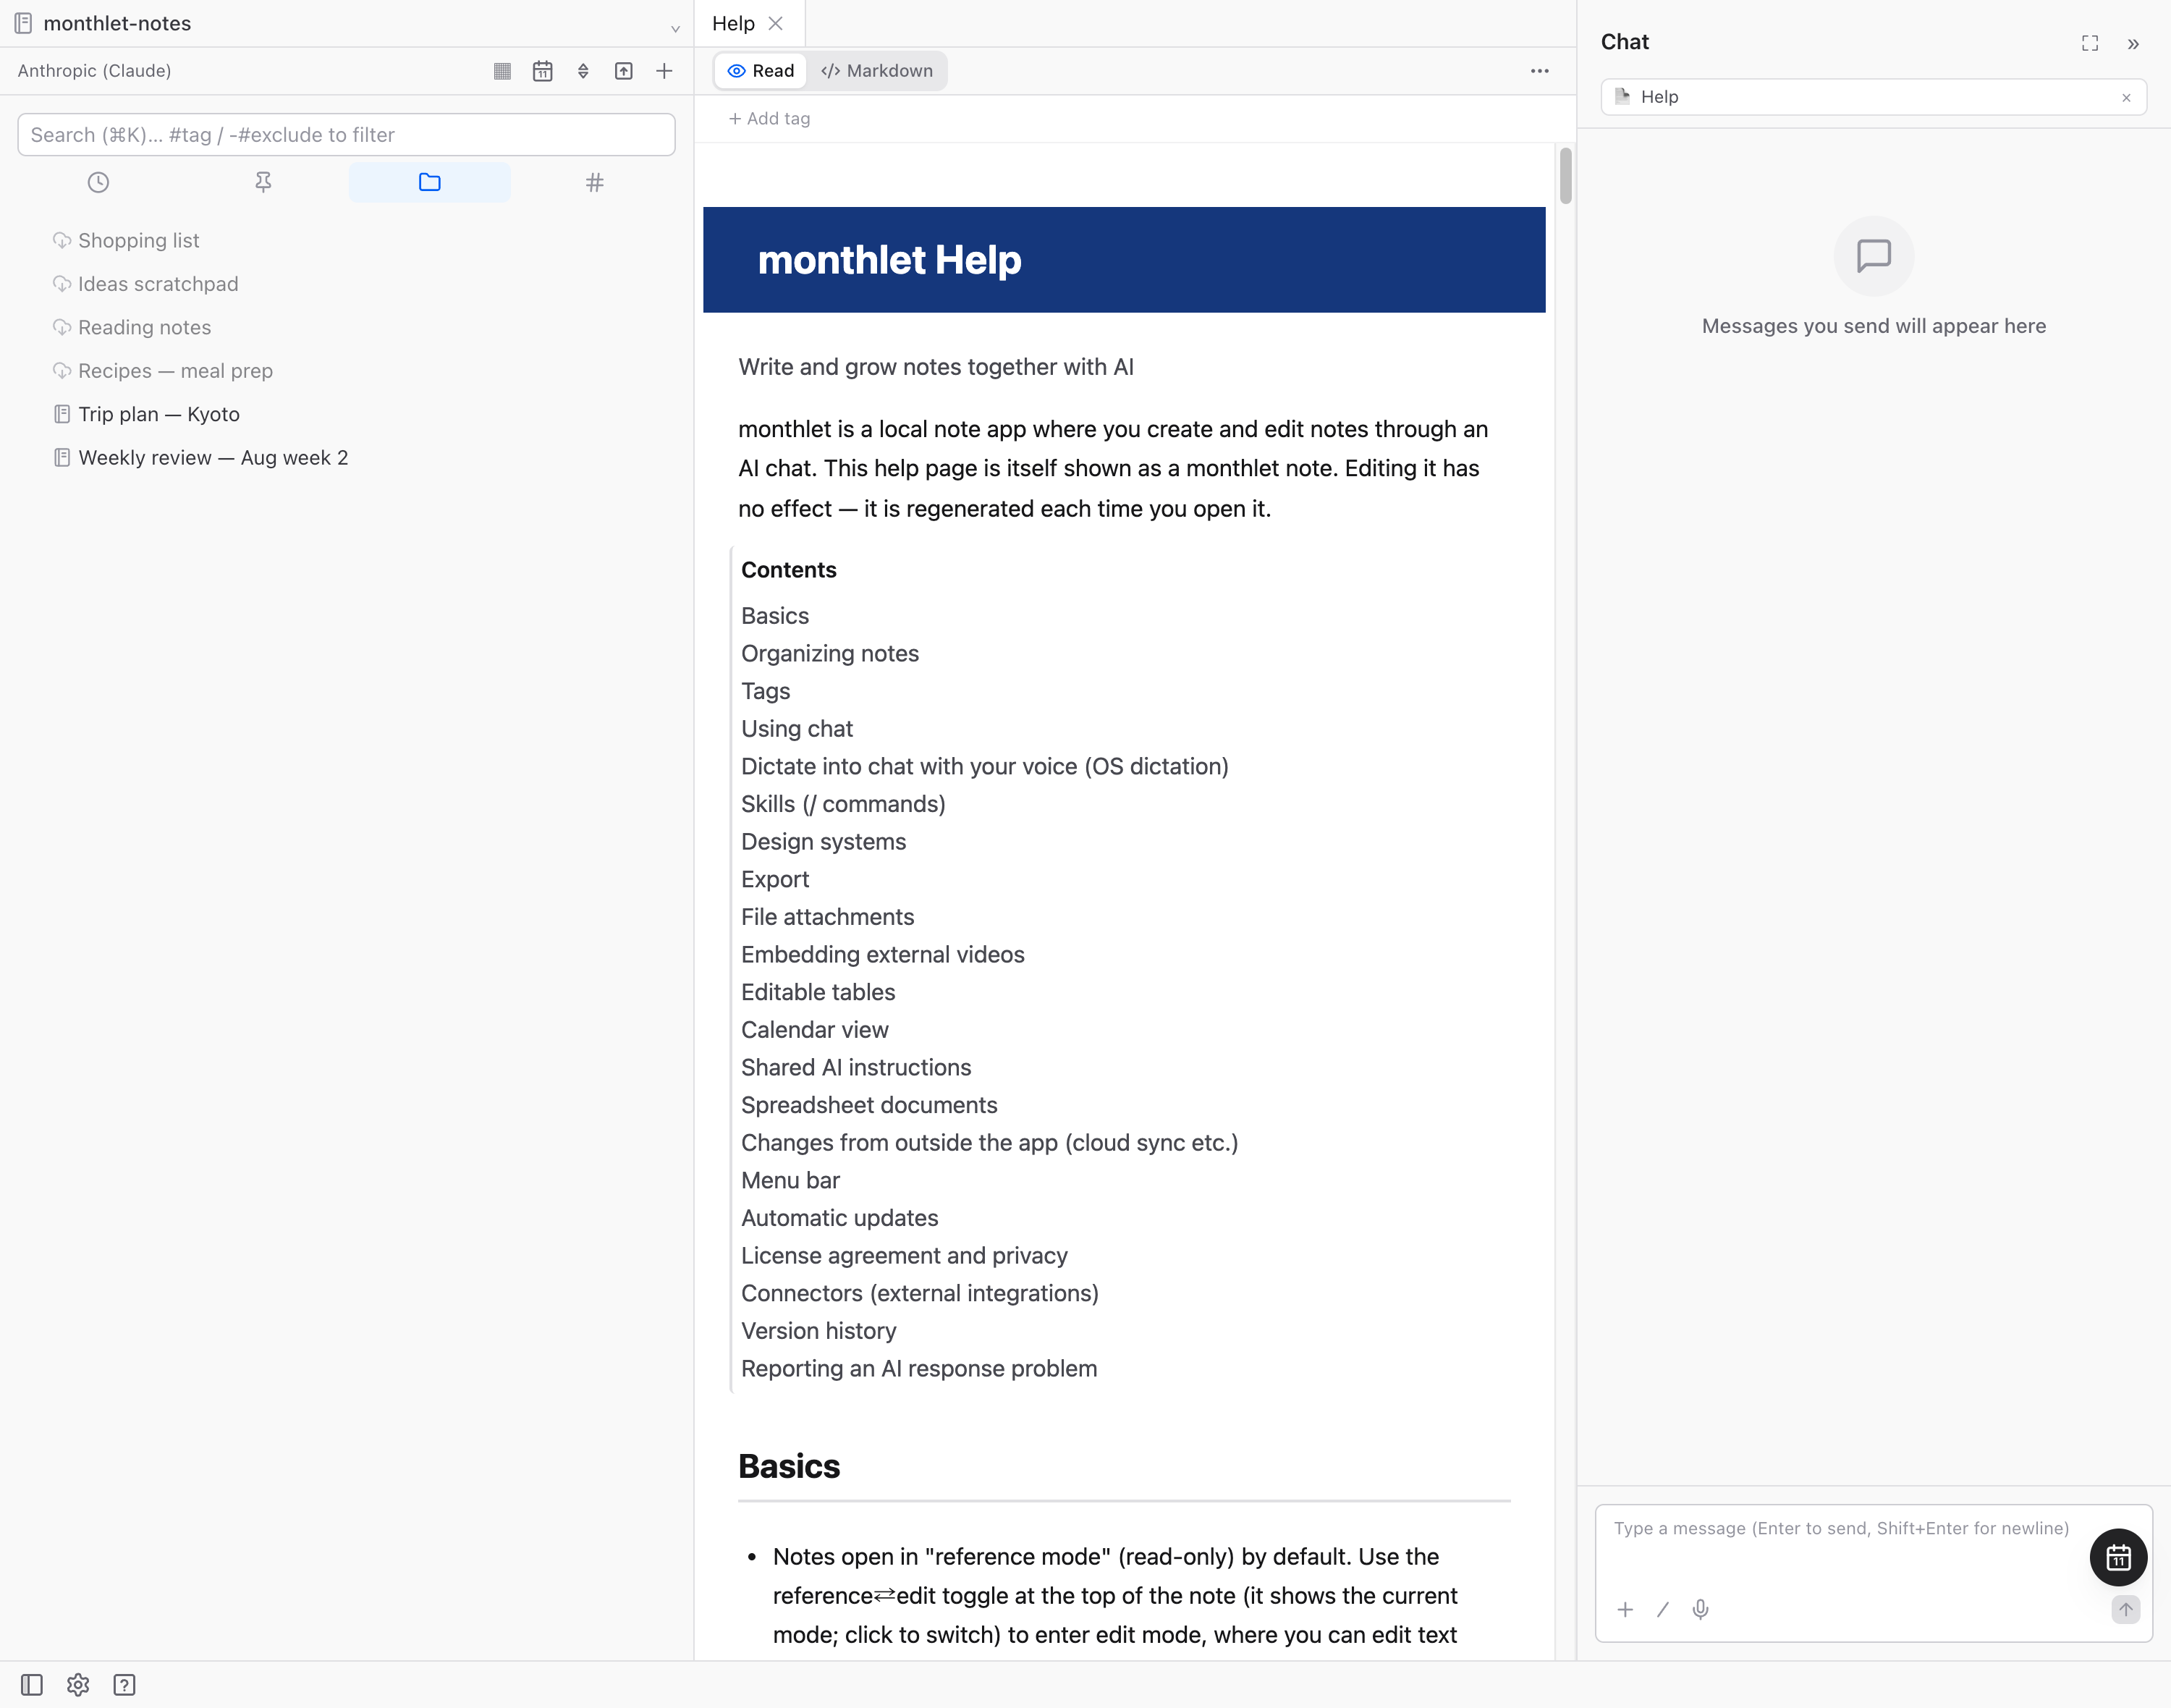Open help via question mark icon
The height and width of the screenshot is (1708, 2171).
tap(124, 1686)
